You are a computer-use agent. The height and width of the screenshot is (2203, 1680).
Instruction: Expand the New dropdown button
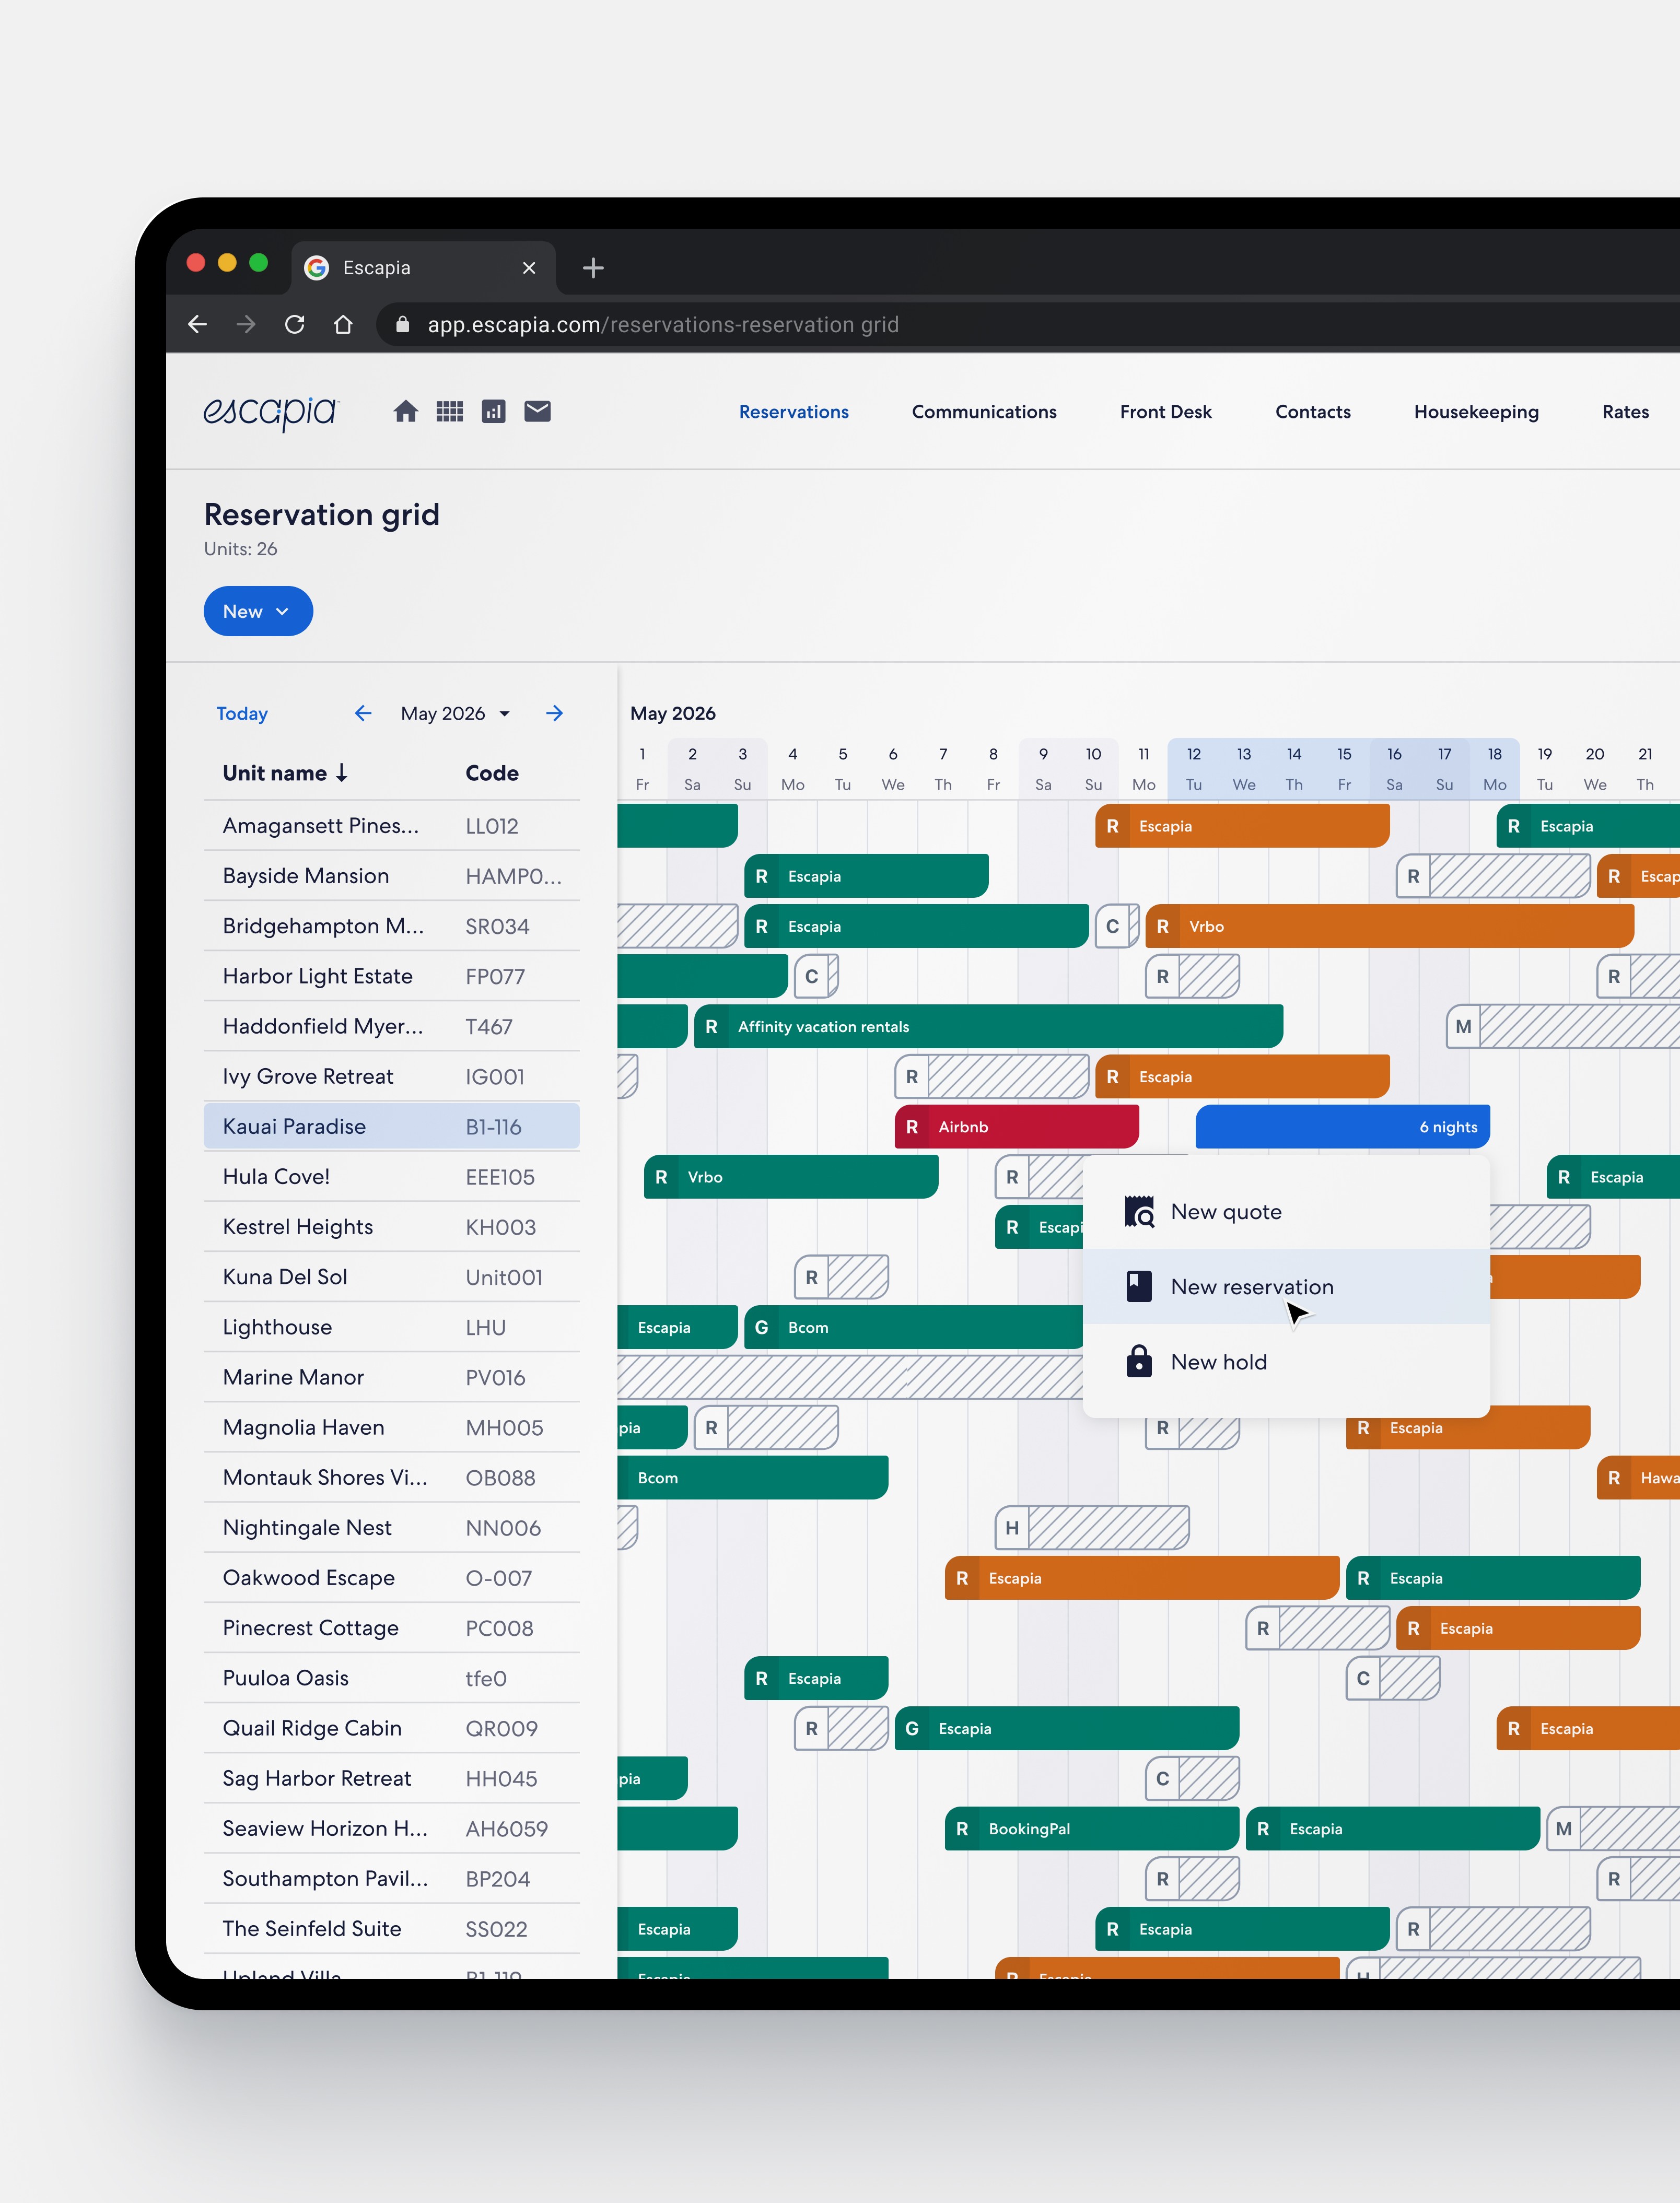[x=258, y=612]
